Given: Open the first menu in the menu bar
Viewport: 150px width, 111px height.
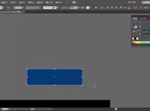Looking at the screenshot, I should 4,2.
